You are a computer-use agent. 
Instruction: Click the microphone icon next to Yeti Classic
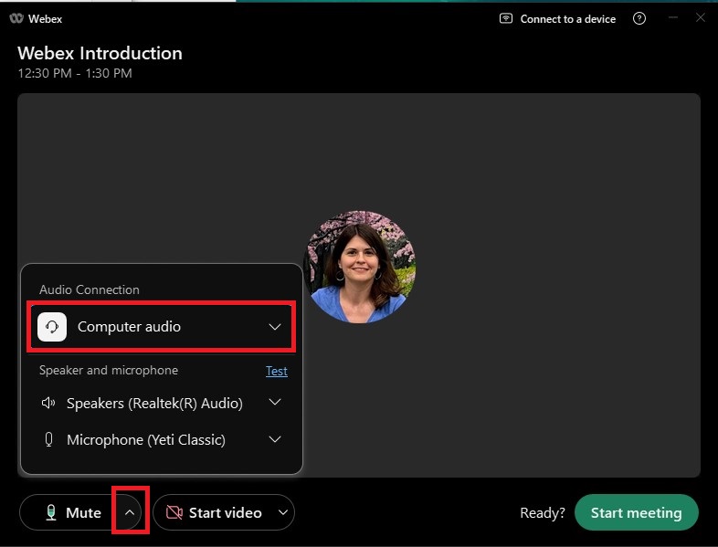coord(48,439)
